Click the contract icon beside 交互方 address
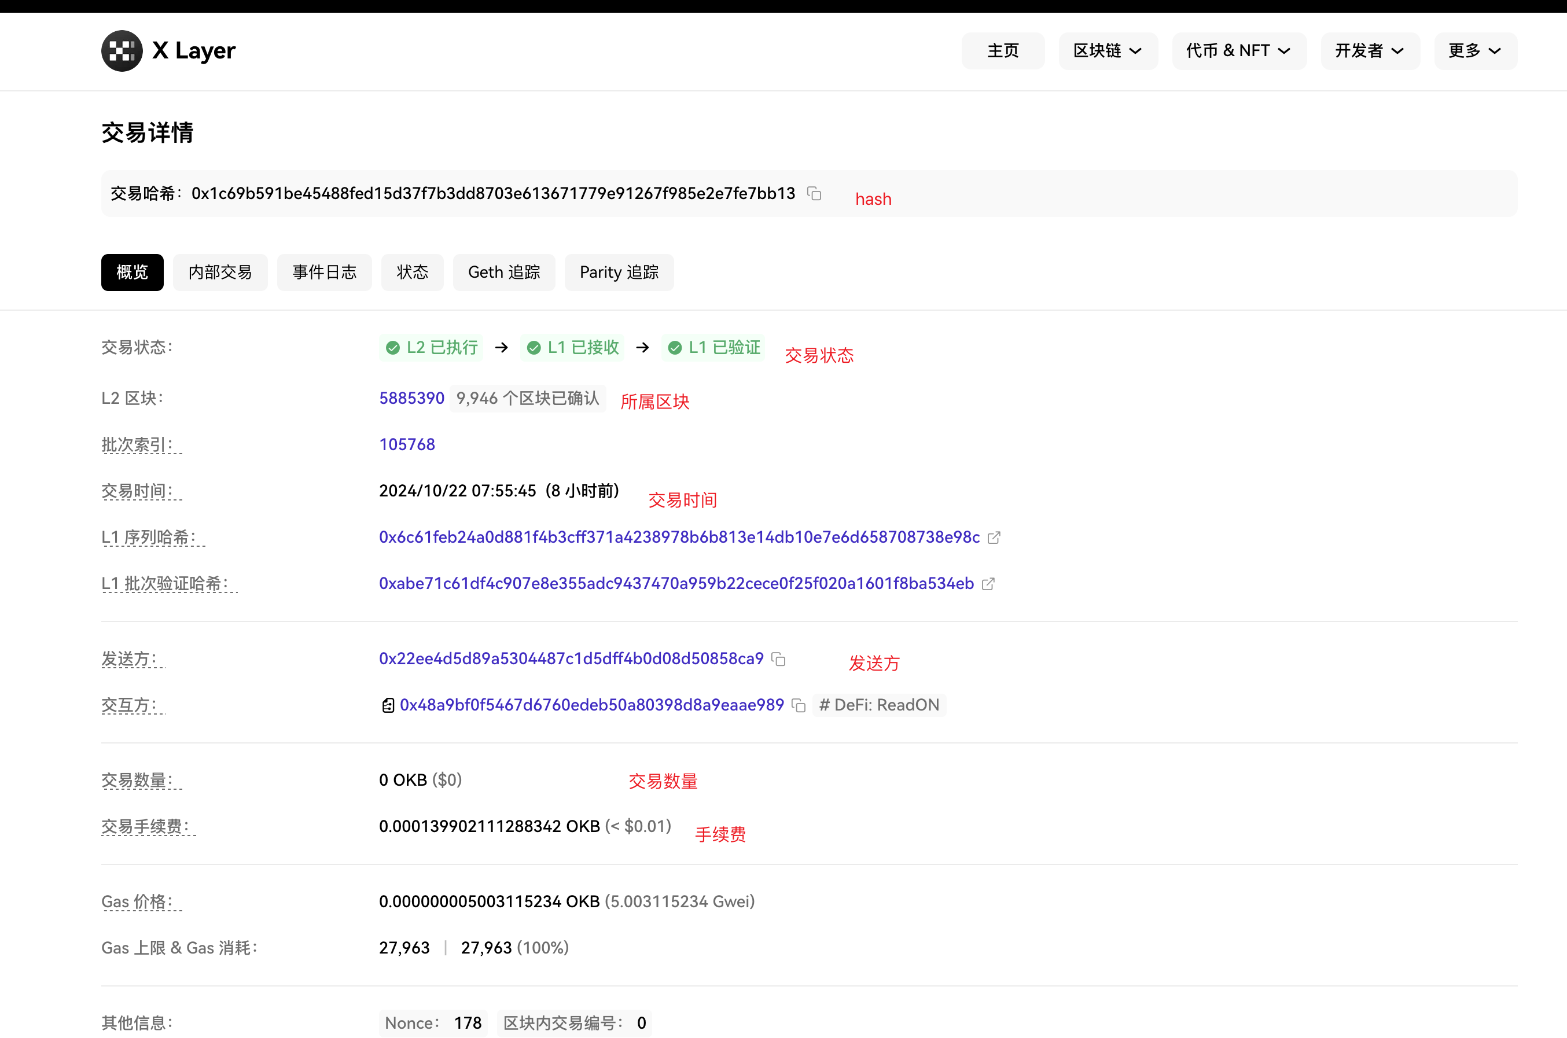Viewport: 1567px width, 1038px height. click(388, 705)
